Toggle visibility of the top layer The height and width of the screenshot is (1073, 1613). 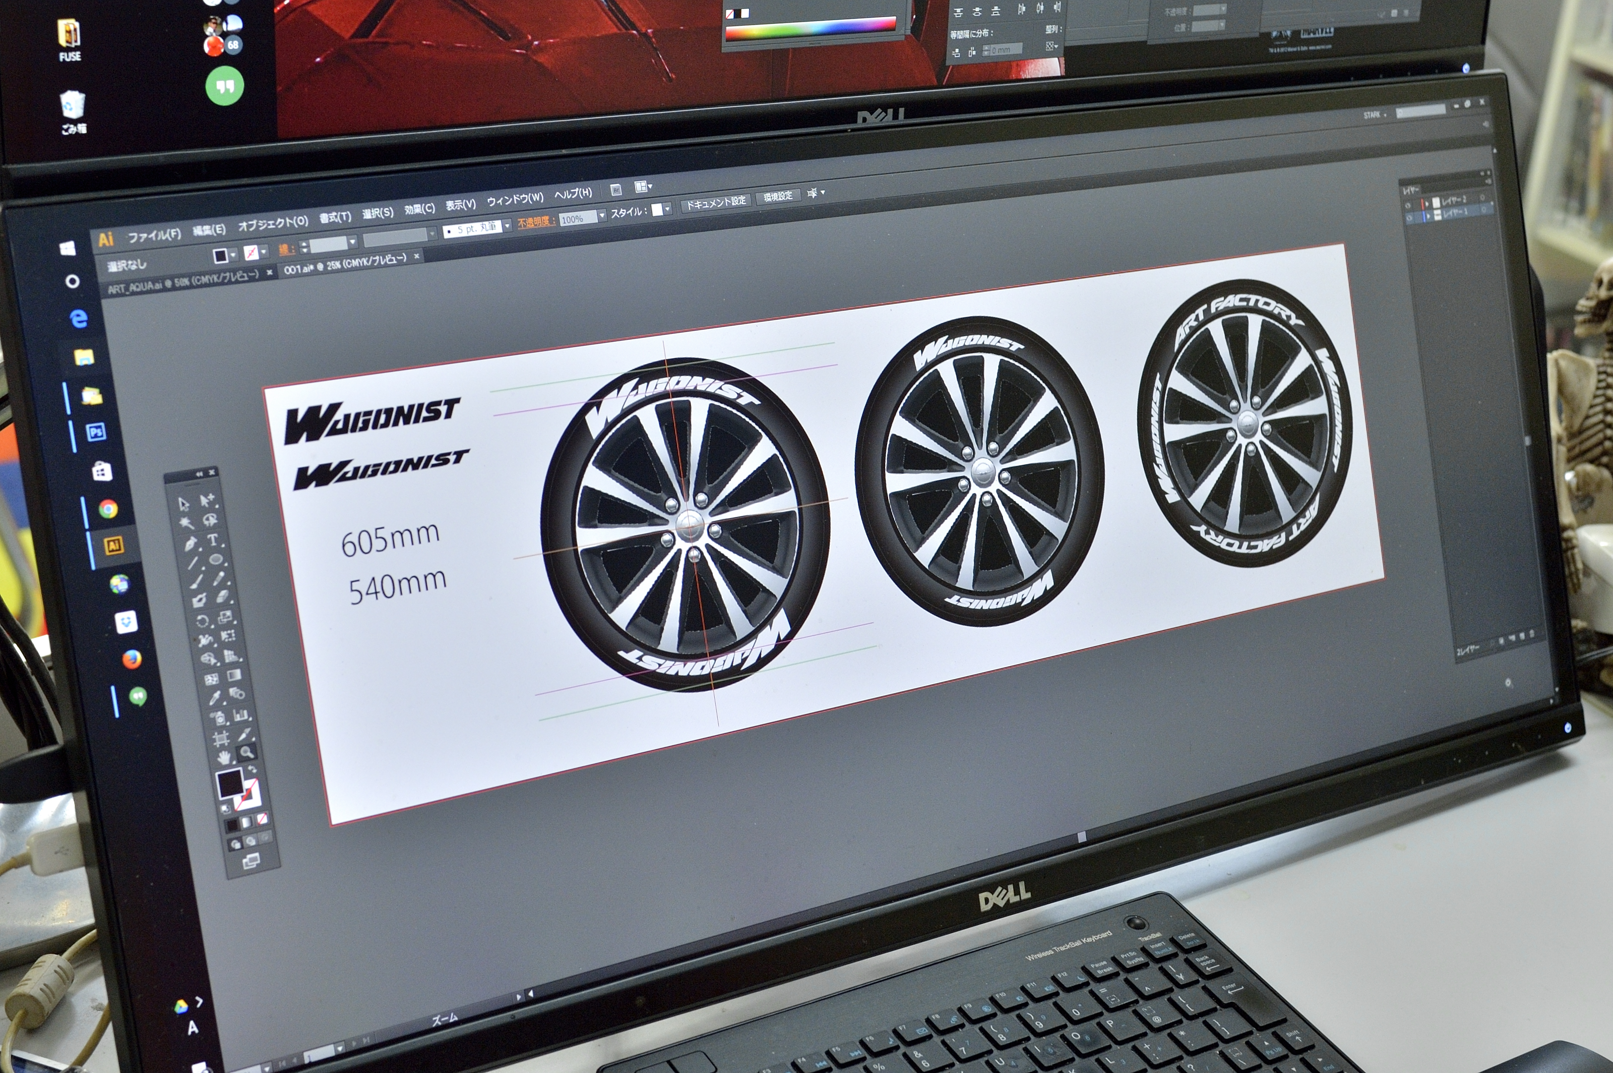tap(1408, 206)
